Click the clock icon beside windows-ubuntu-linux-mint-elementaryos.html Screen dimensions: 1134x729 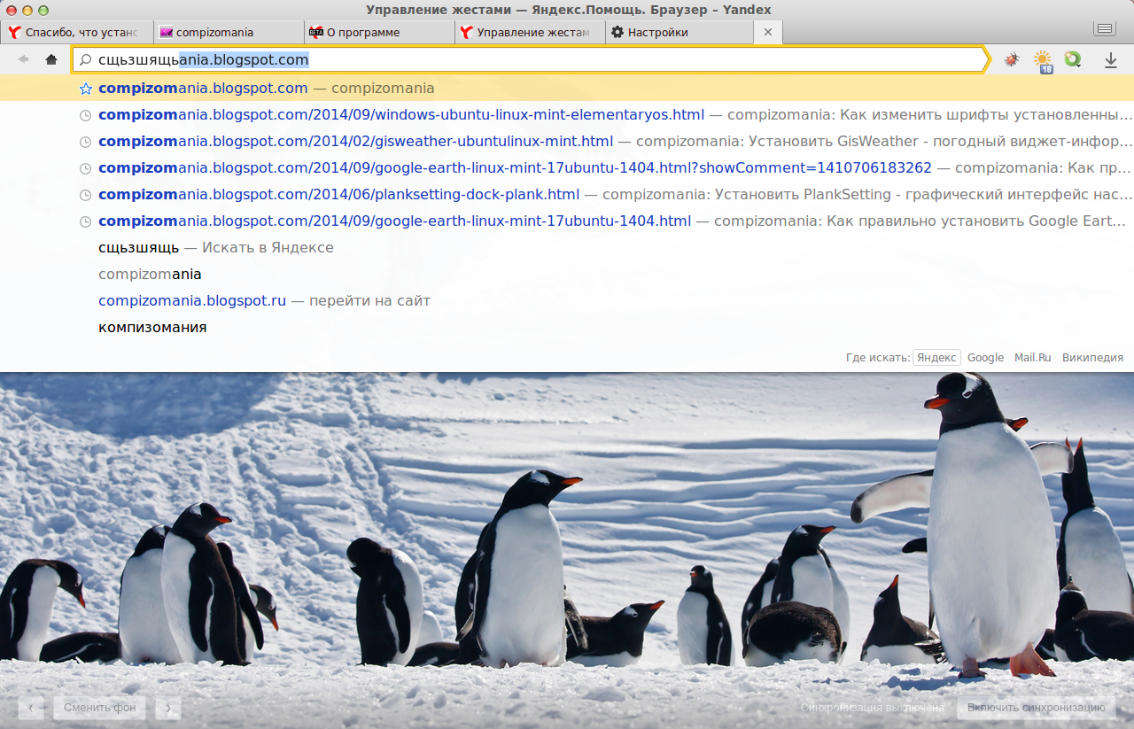tap(86, 115)
